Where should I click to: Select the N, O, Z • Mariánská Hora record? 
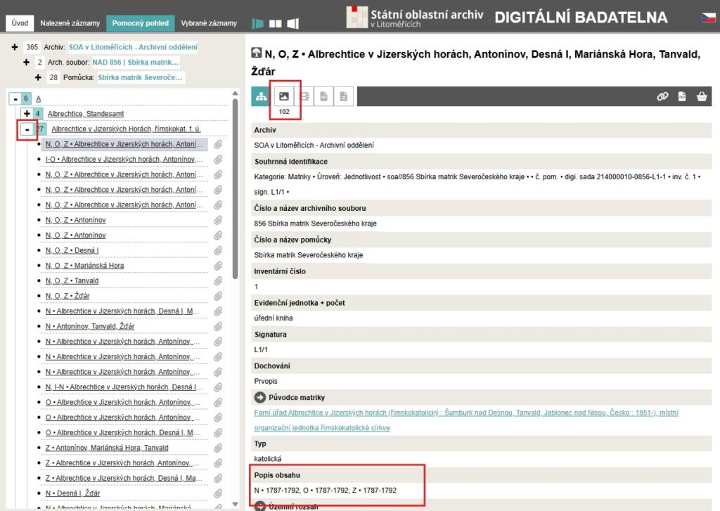[x=84, y=266]
